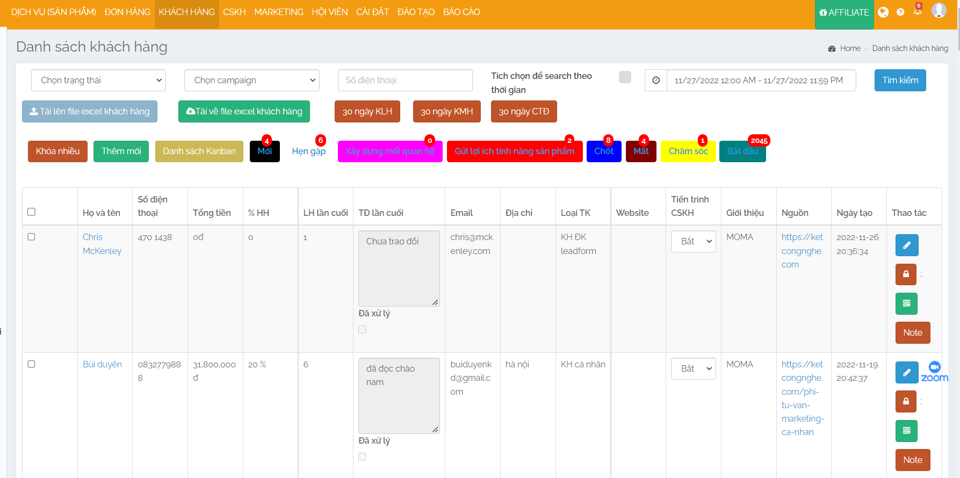
Task: Go to the BÁO CÁO menu
Action: (461, 12)
